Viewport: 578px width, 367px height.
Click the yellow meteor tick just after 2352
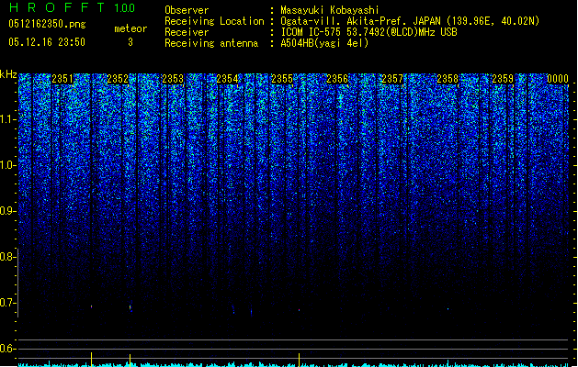(130, 360)
